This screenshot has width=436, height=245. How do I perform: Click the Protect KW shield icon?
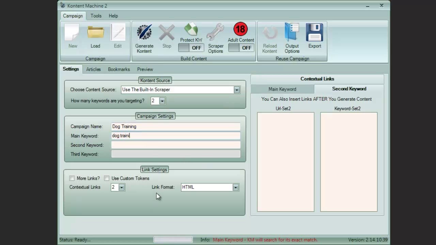[191, 29]
